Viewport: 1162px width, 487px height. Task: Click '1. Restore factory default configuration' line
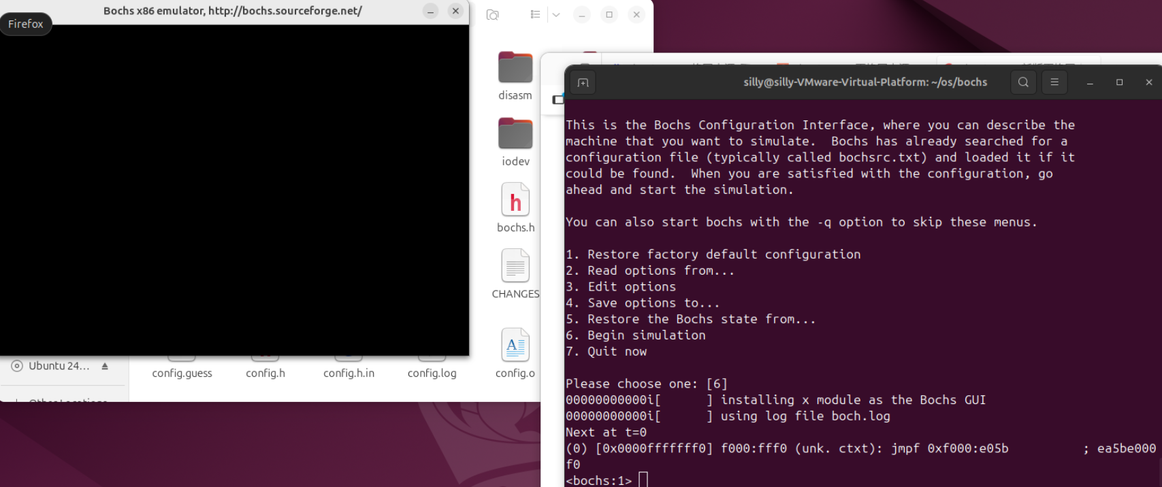713,254
